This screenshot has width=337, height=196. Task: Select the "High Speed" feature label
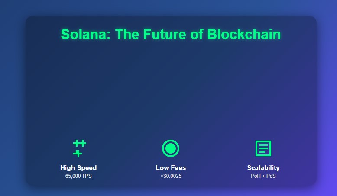coord(78,168)
